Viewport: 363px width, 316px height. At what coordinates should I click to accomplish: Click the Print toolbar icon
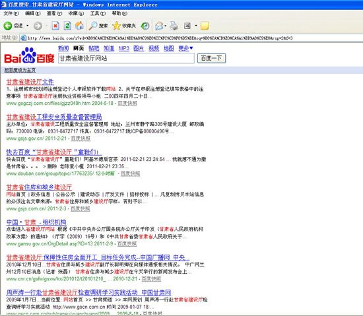pos(174,26)
